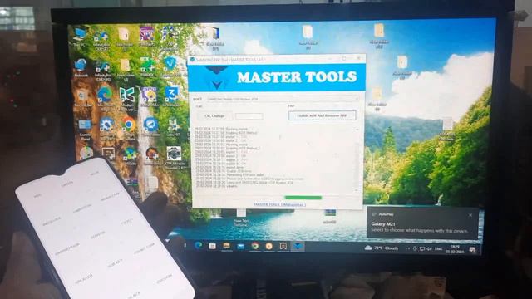Click log scrollbar down arrow
Viewport: 532px width, 299px height.
[x=357, y=190]
